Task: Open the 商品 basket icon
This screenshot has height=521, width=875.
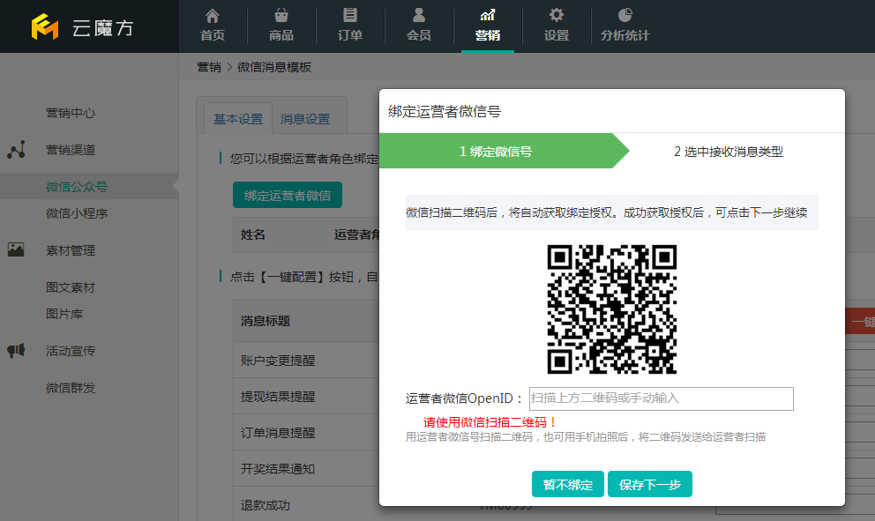Action: tap(281, 15)
